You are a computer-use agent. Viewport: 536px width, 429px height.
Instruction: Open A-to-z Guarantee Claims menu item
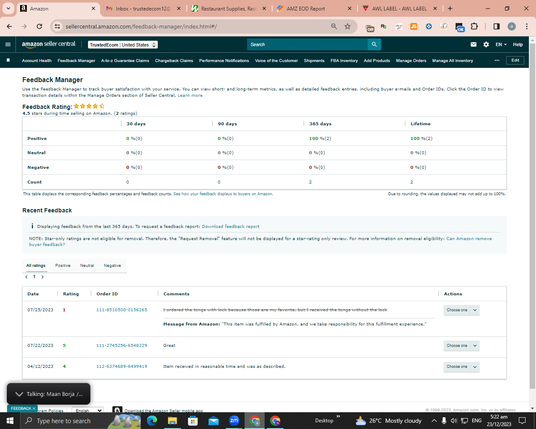coord(125,61)
